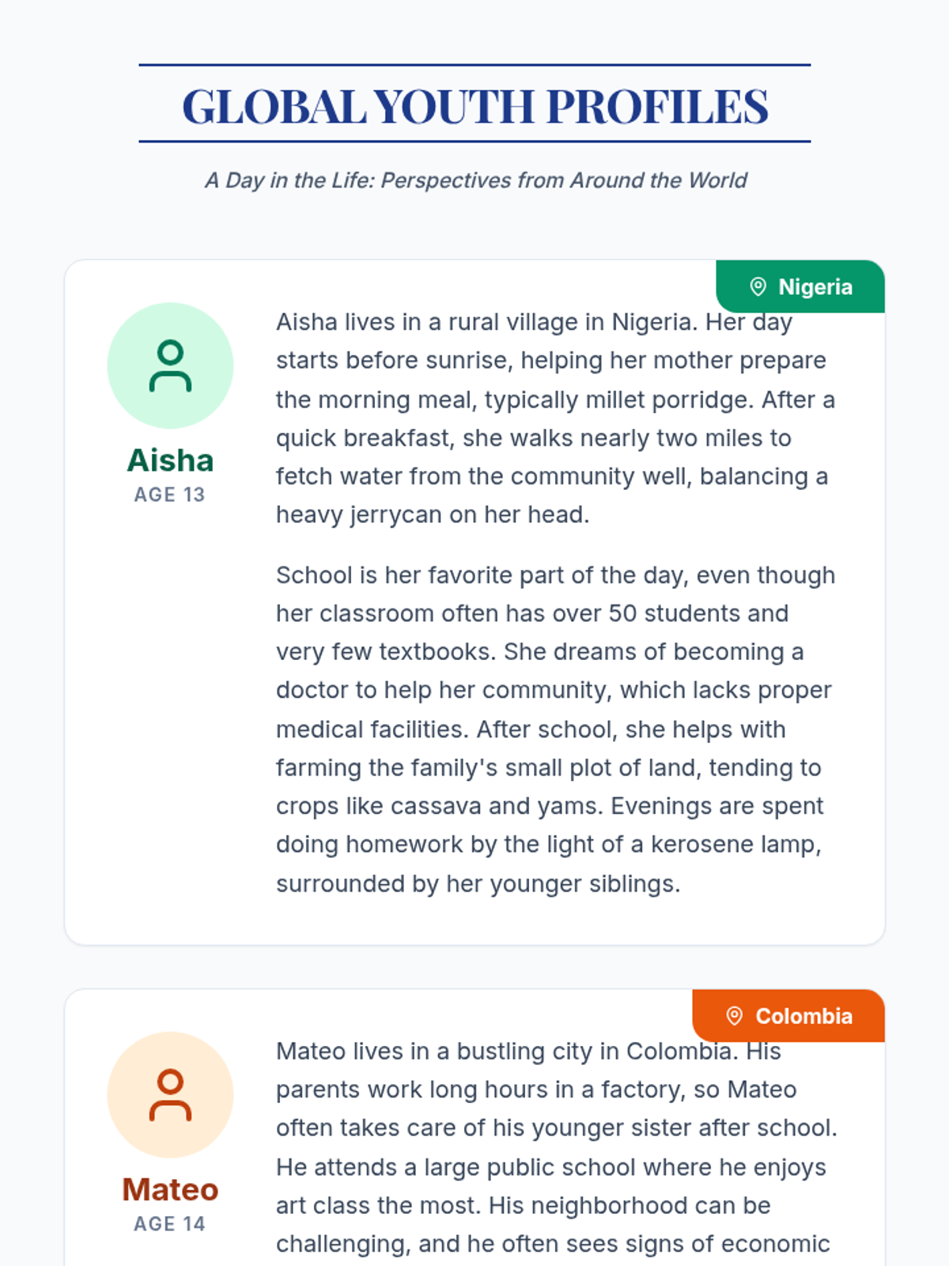Click the name heading Mateo
The image size is (949, 1266).
[x=170, y=1190]
